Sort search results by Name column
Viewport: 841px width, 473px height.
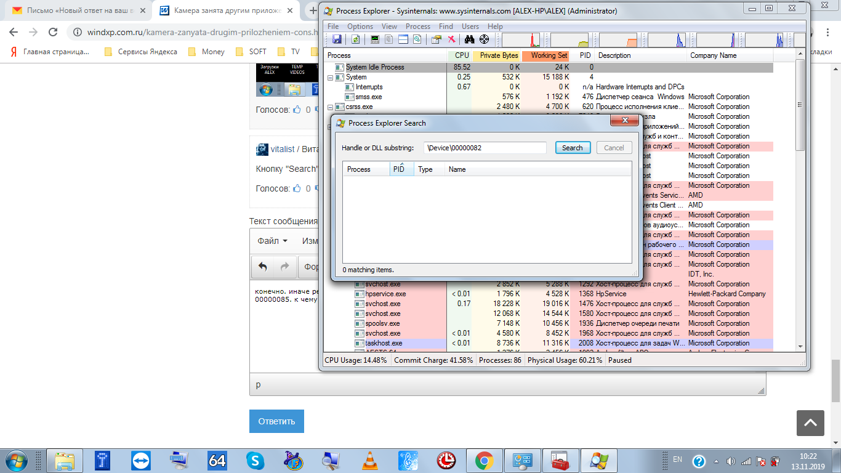point(538,169)
